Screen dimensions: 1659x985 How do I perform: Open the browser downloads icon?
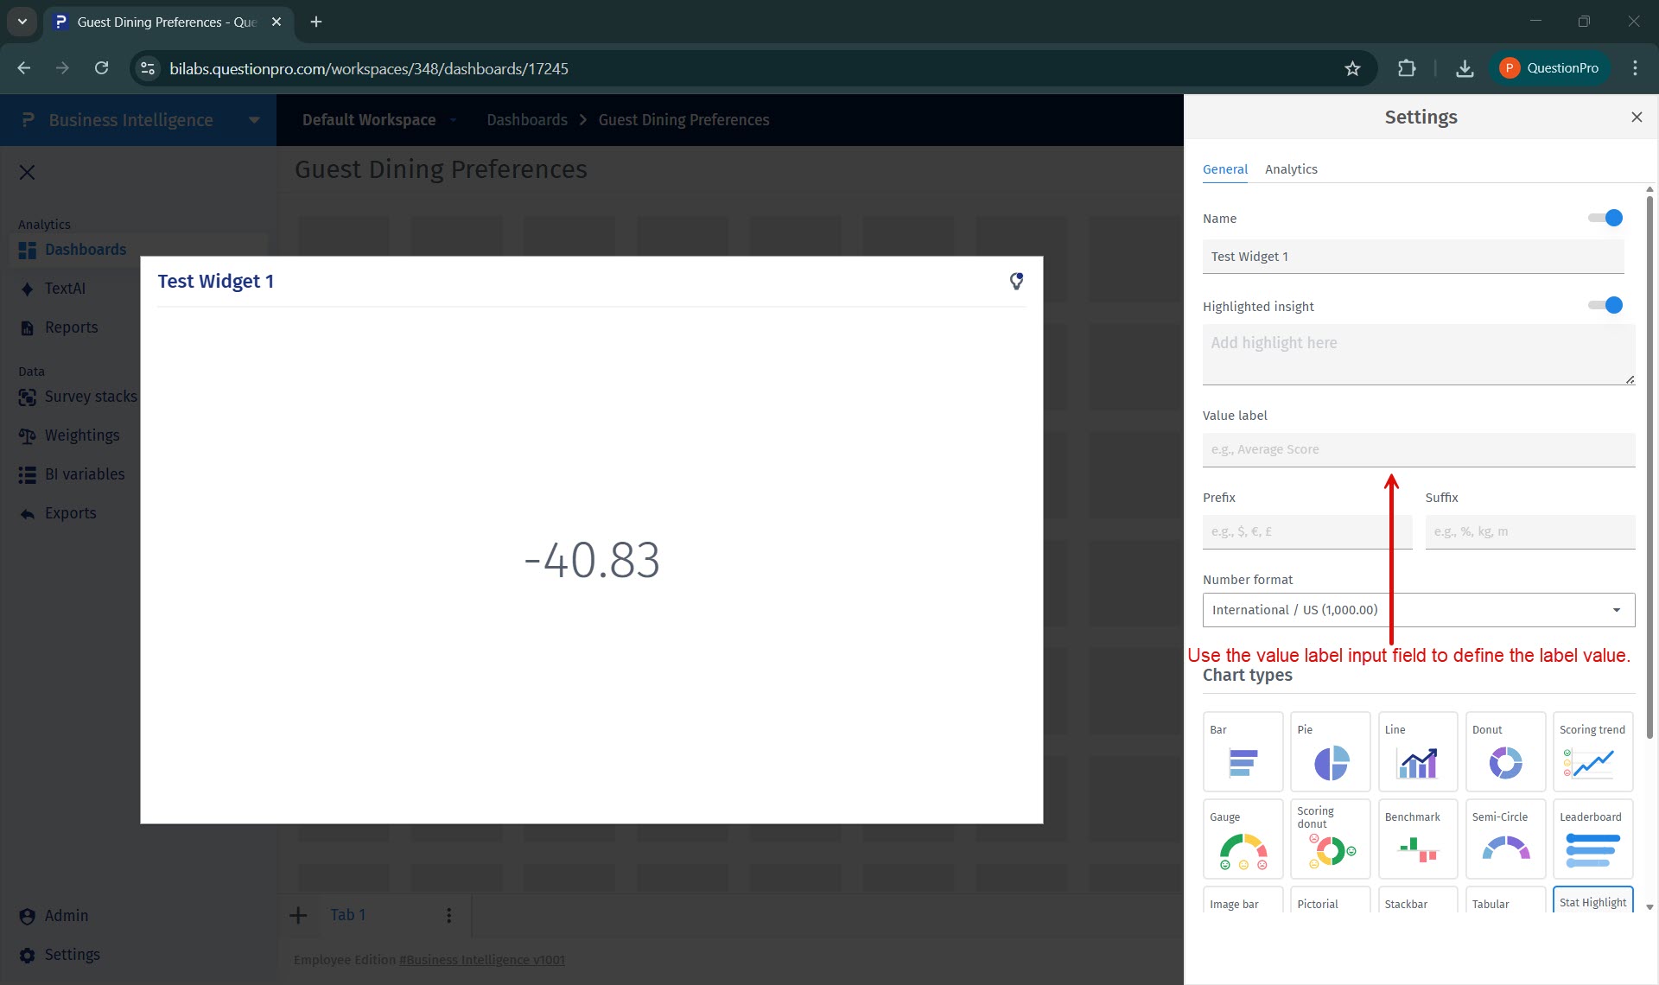pos(1464,68)
